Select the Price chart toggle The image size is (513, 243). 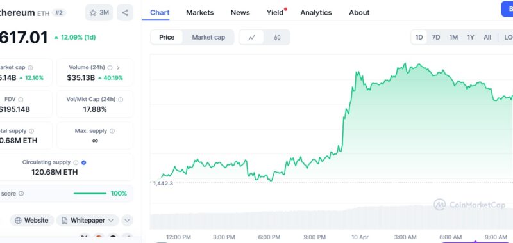pyautogui.click(x=167, y=38)
